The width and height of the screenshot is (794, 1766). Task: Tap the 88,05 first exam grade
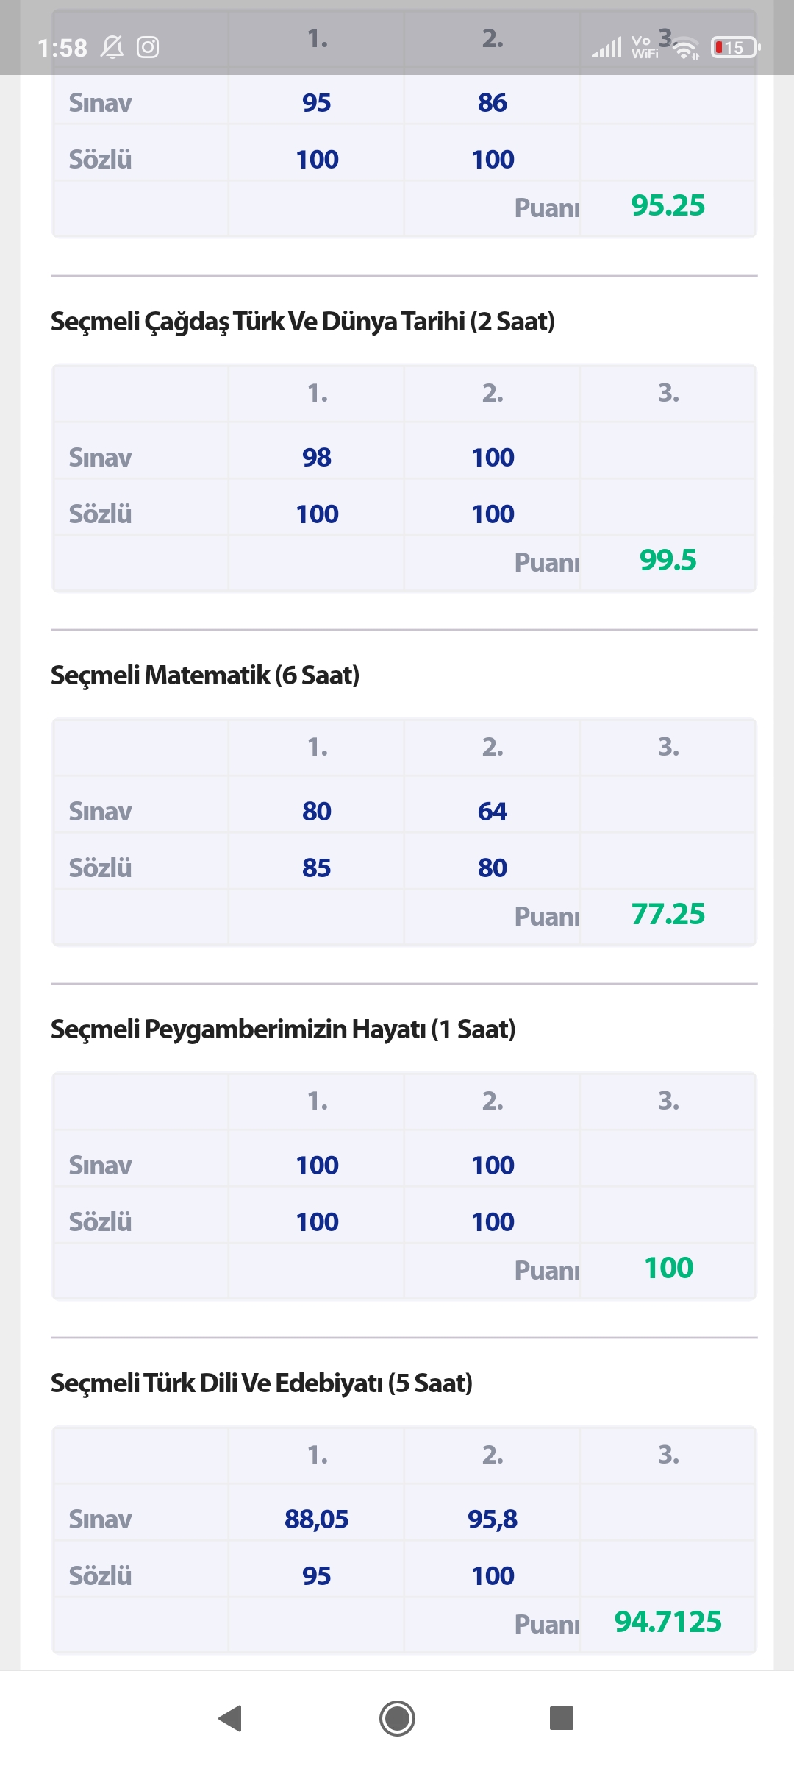pyautogui.click(x=317, y=1519)
